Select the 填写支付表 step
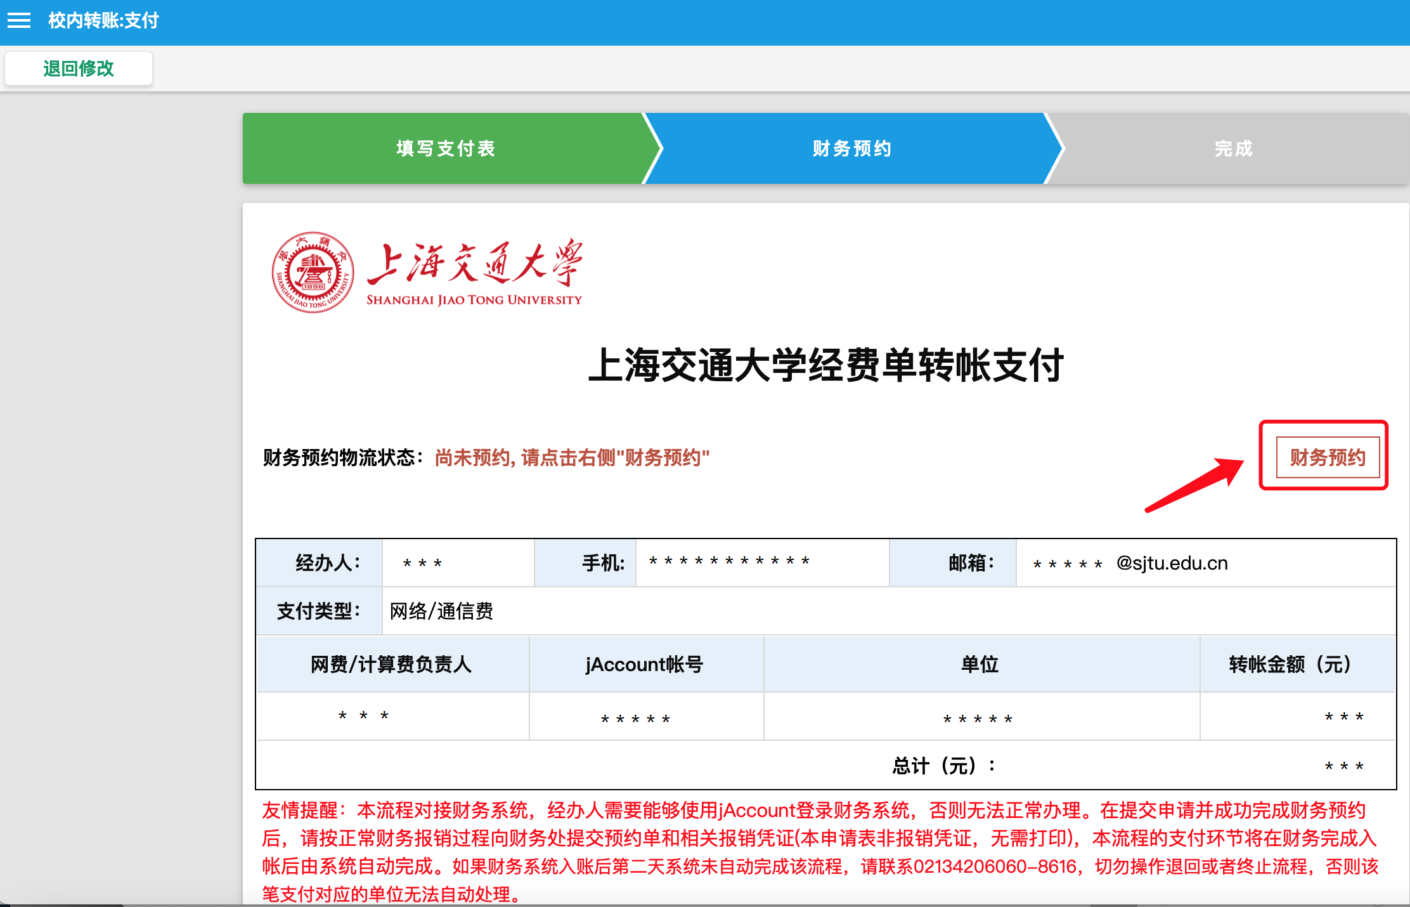This screenshot has height=907, width=1410. (446, 148)
